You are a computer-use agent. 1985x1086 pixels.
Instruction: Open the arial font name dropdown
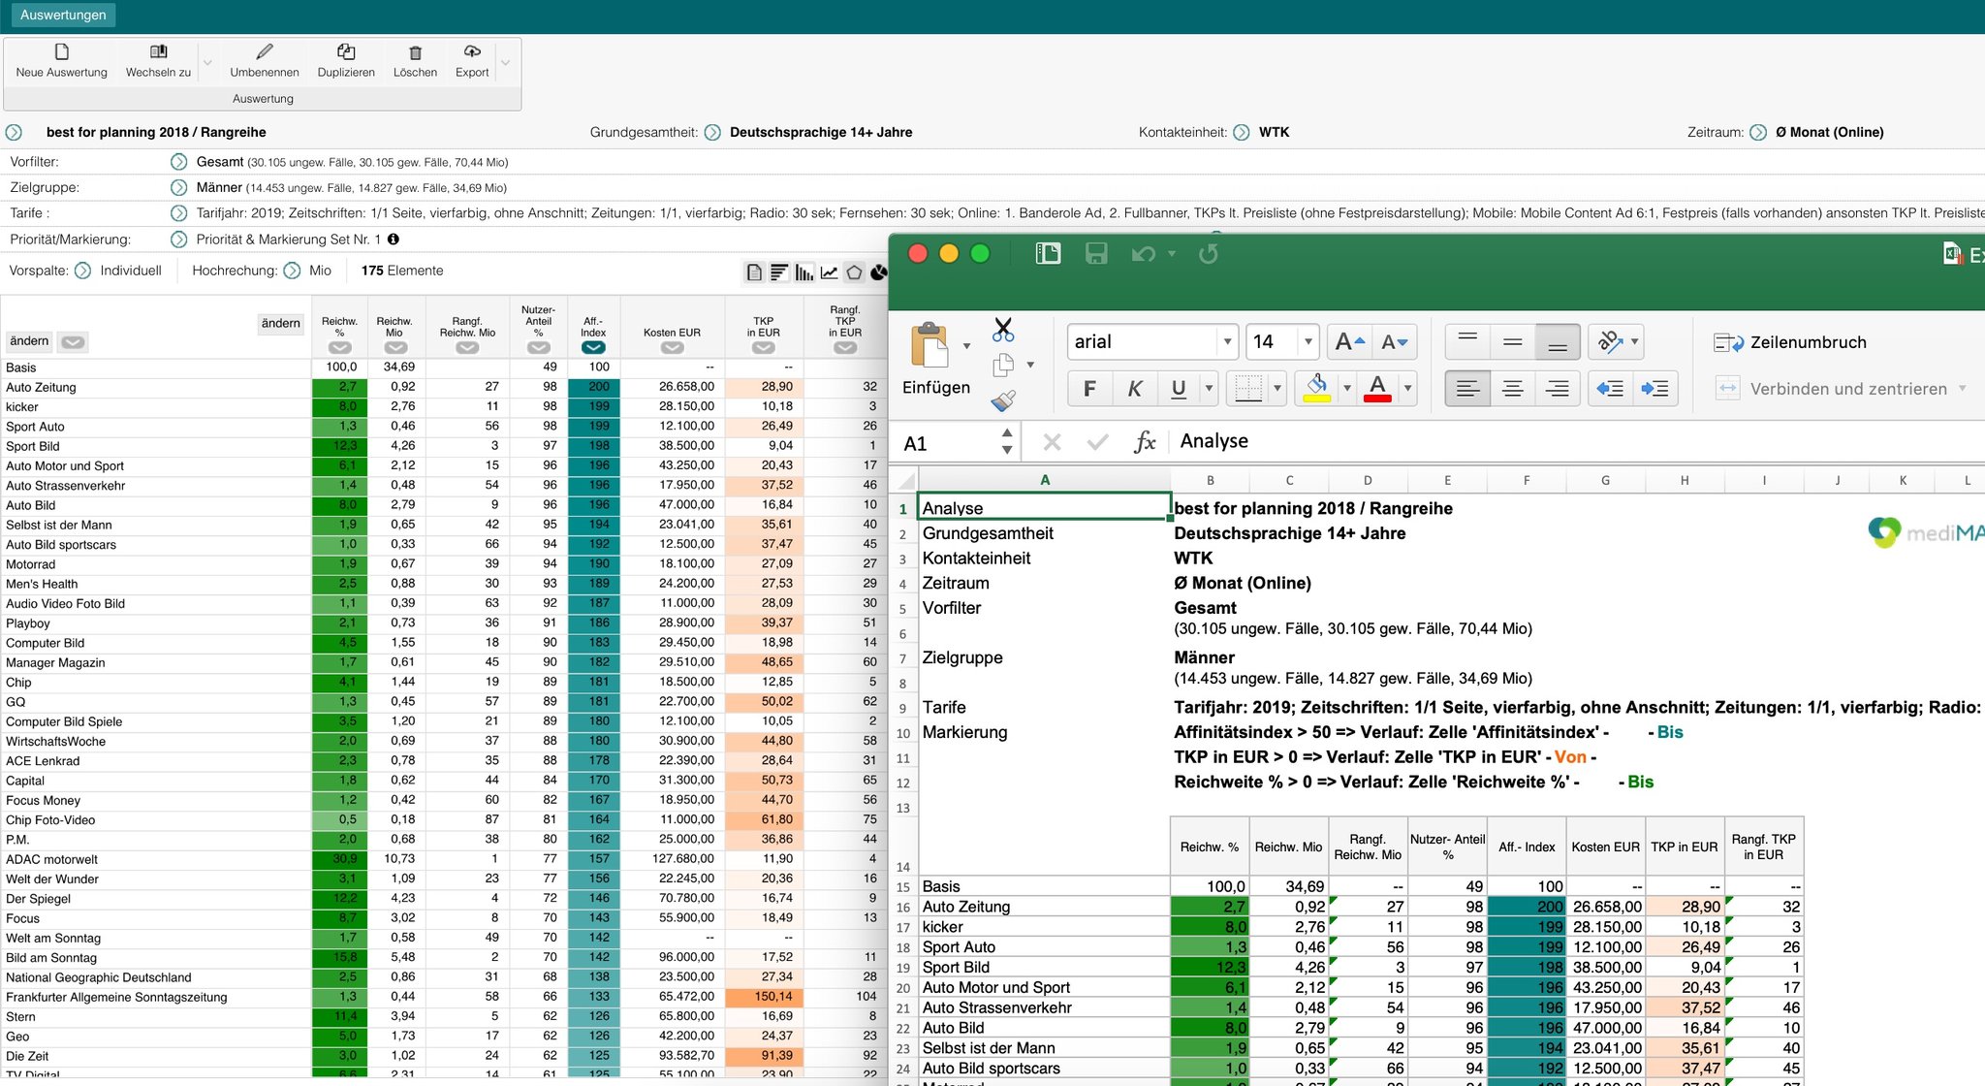[1227, 341]
